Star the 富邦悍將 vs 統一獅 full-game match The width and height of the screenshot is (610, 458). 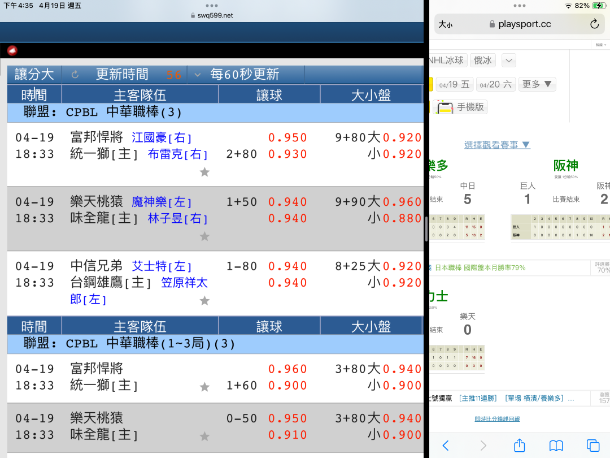204,172
